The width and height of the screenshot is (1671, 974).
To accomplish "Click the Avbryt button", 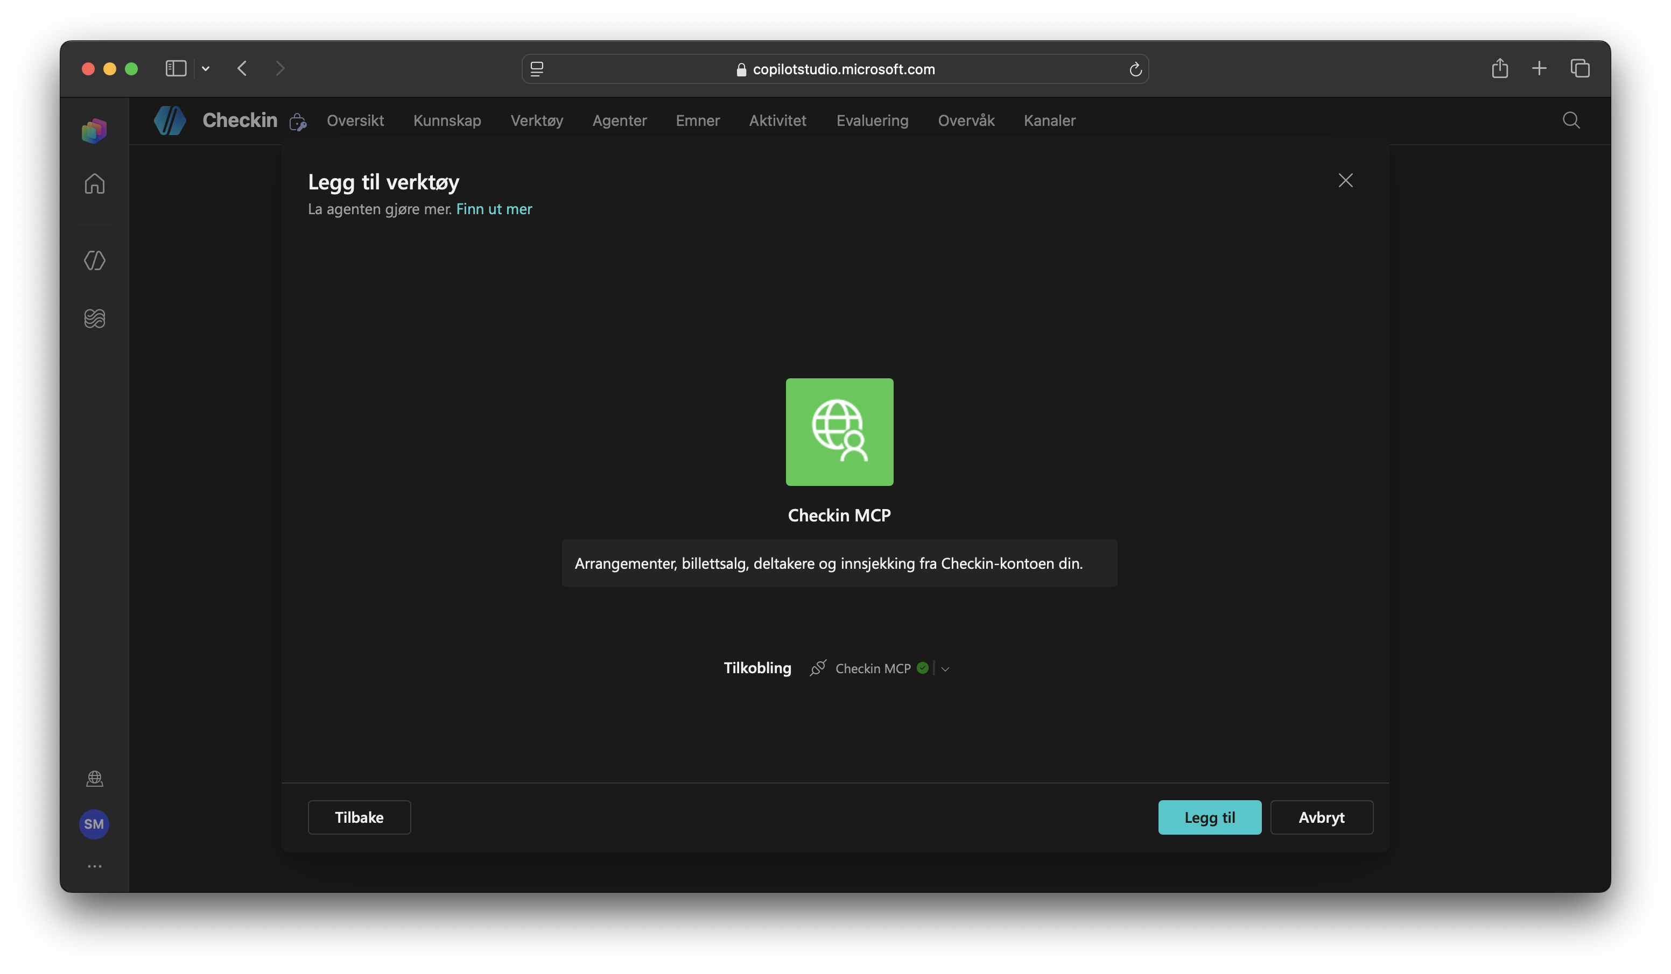I will 1321,817.
